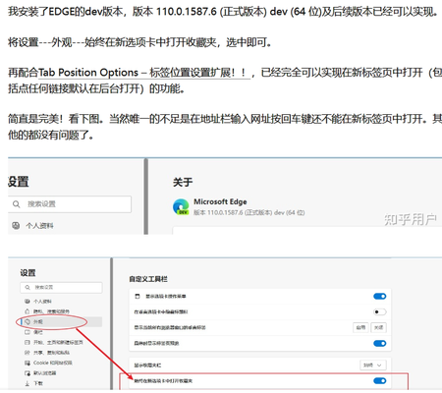Viewport: 442px width, 393px height.
Task: Click the Microsoft Edge Dev logo icon
Action: coord(181,207)
